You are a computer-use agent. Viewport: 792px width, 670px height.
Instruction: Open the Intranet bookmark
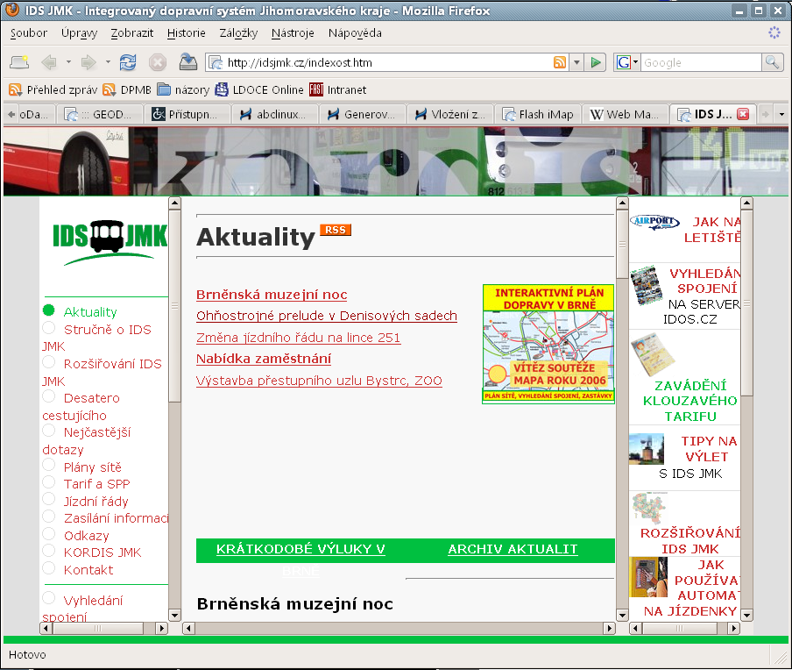(338, 90)
